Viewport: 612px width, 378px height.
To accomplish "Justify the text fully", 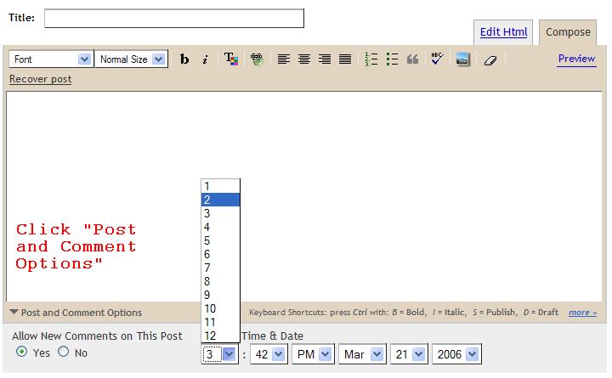I will click(345, 59).
